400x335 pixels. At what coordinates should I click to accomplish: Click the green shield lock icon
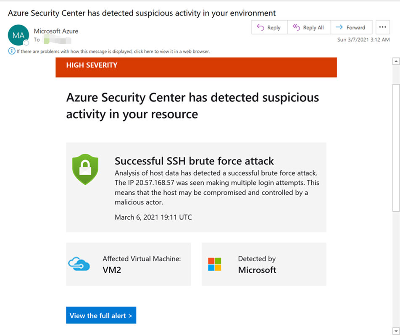coord(85,169)
